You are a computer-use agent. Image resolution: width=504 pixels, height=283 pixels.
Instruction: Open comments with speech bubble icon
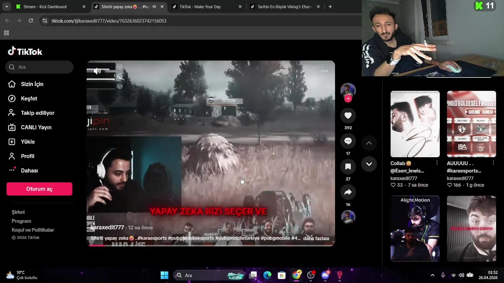pos(348,141)
